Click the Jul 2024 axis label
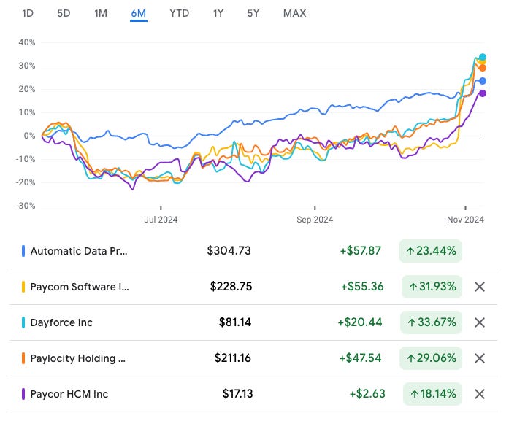 pos(161,220)
